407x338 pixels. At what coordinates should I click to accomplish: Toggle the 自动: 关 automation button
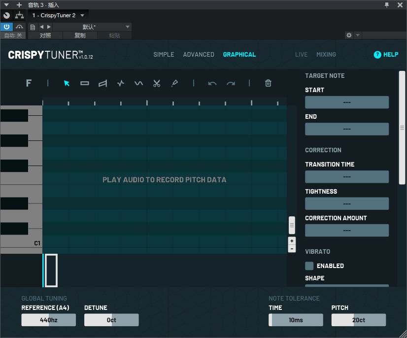[x=13, y=35]
